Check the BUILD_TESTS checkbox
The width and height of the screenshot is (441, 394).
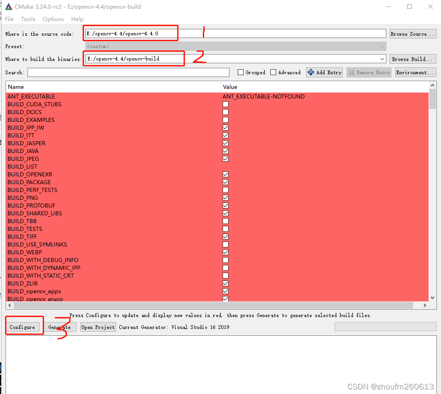(226, 229)
